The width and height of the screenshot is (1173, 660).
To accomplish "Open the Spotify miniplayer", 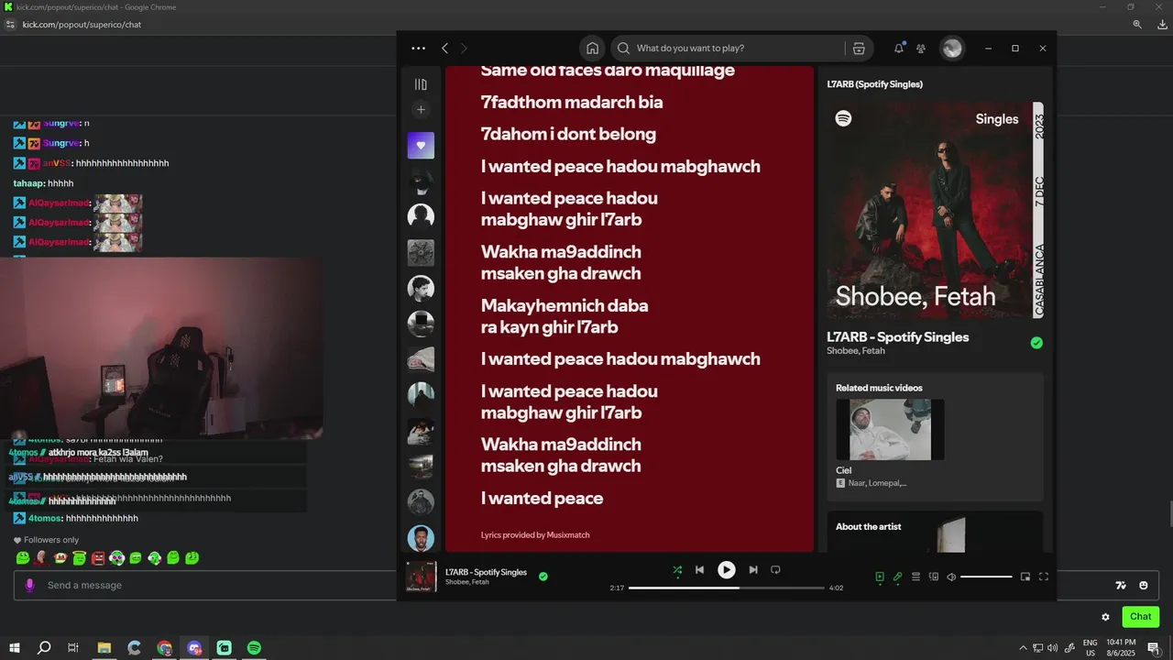I will 1025,577.
